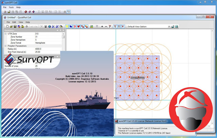
Task: Save plot using QuickPlot floppy icon
Action: pyautogui.click(x=15, y=26)
